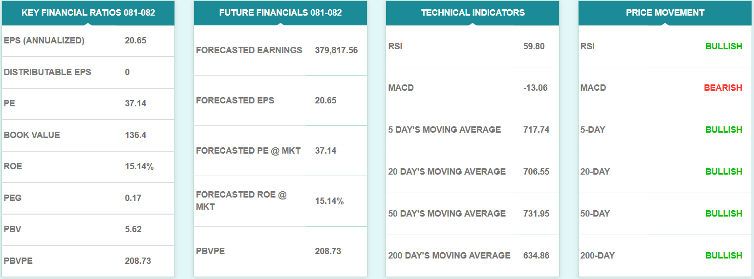Open the Technical Indicators panel header

pyautogui.click(x=473, y=13)
